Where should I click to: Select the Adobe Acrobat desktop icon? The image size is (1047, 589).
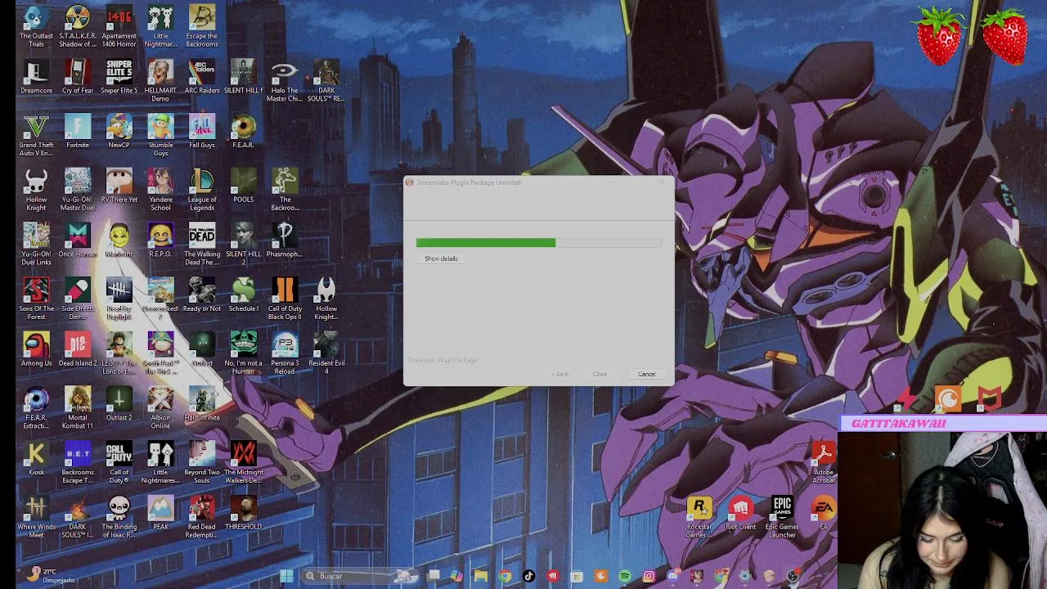[824, 463]
